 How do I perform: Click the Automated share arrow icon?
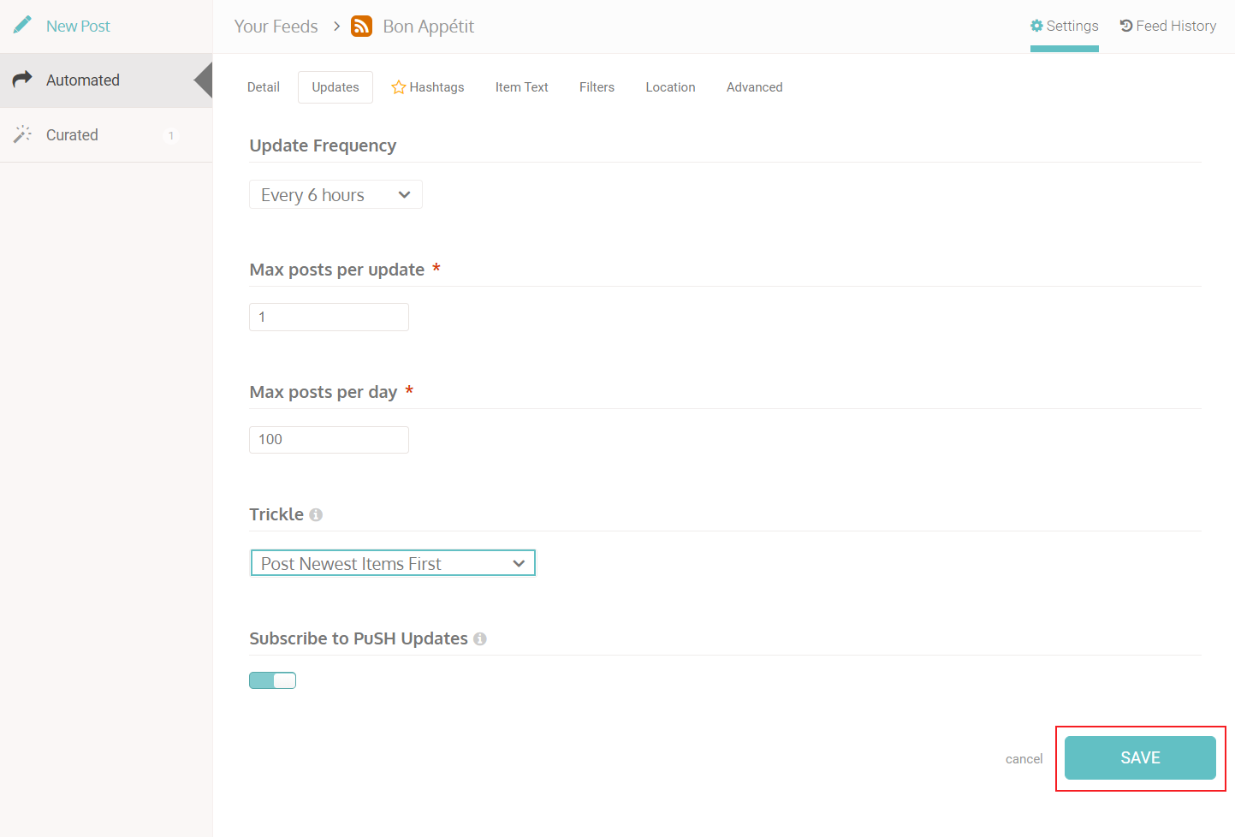(22, 80)
